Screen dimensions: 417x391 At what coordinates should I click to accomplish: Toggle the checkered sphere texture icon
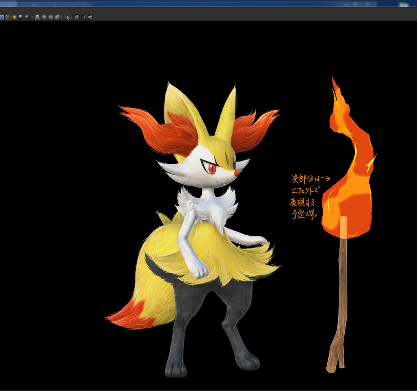(x=8, y=17)
